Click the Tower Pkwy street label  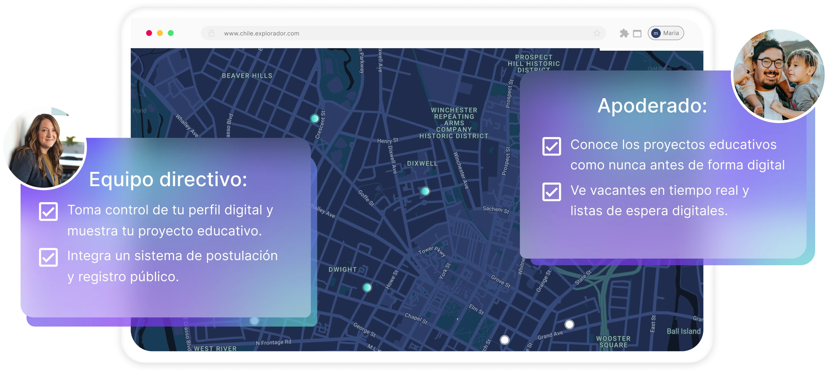coord(432,251)
